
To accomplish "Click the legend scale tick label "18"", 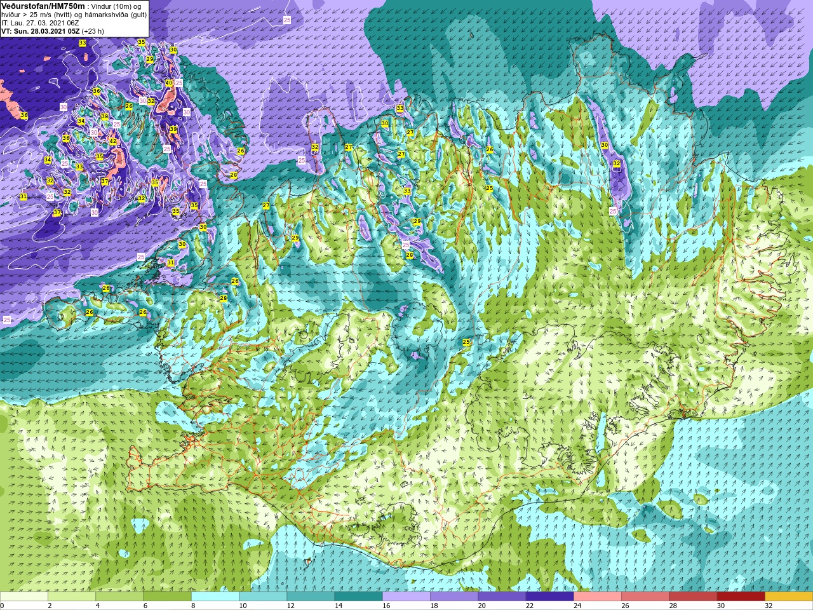I will 434,606.
